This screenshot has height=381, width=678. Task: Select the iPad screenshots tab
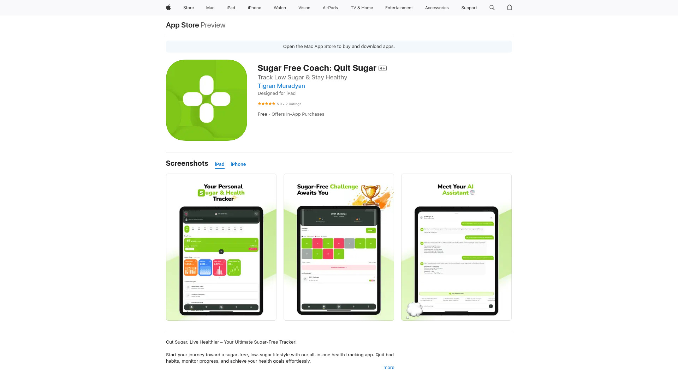coord(219,164)
